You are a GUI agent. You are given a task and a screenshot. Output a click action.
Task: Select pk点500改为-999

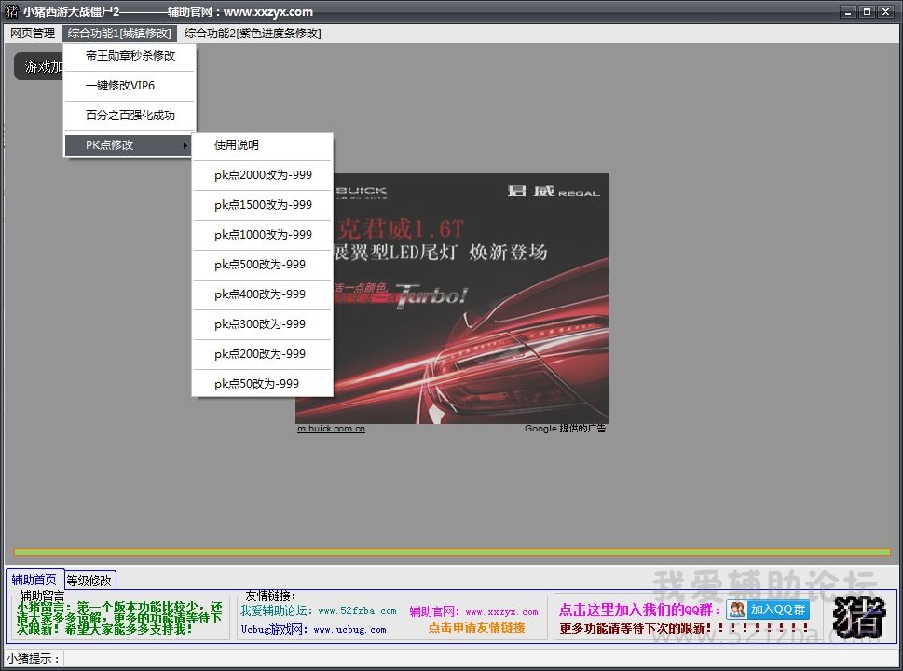coord(260,265)
